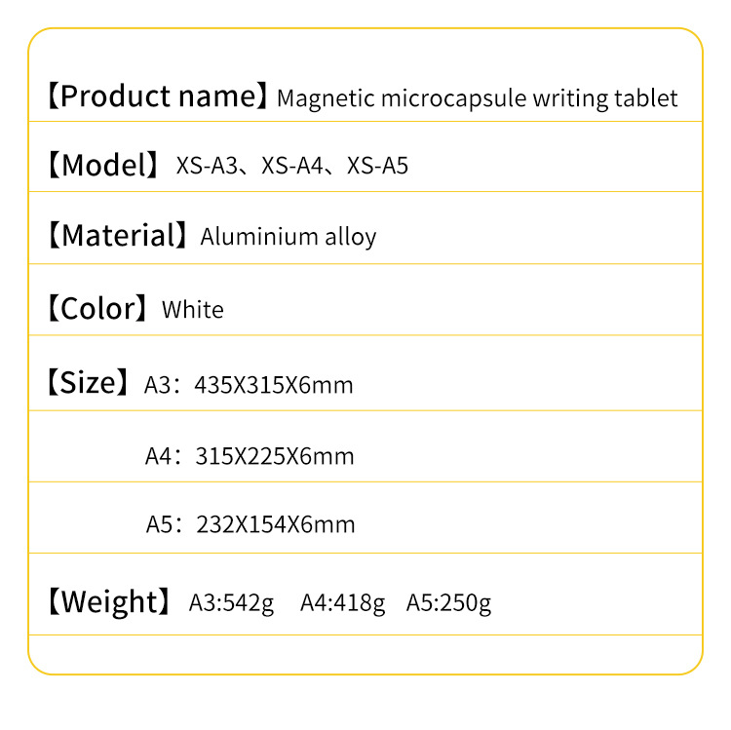Click the Weight label
Image resolution: width=731 pixels, height=730 pixels.
(108, 601)
